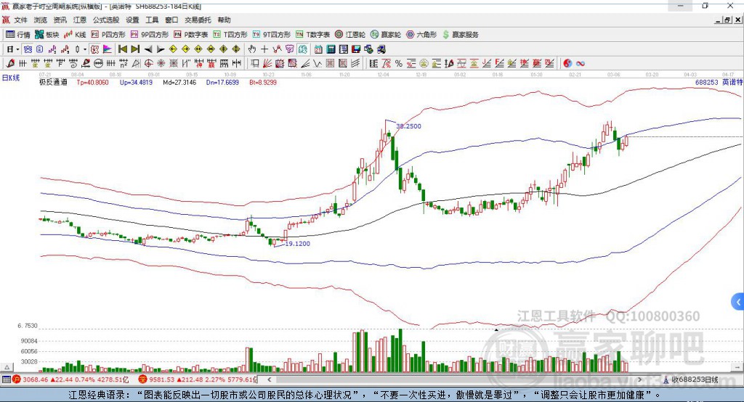744x402 pixels.
Task: Click the black right arrow navigation icon
Action: point(161,49)
